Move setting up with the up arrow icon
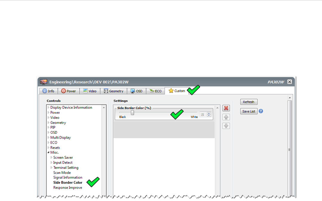322x201 pixels. [226, 117]
